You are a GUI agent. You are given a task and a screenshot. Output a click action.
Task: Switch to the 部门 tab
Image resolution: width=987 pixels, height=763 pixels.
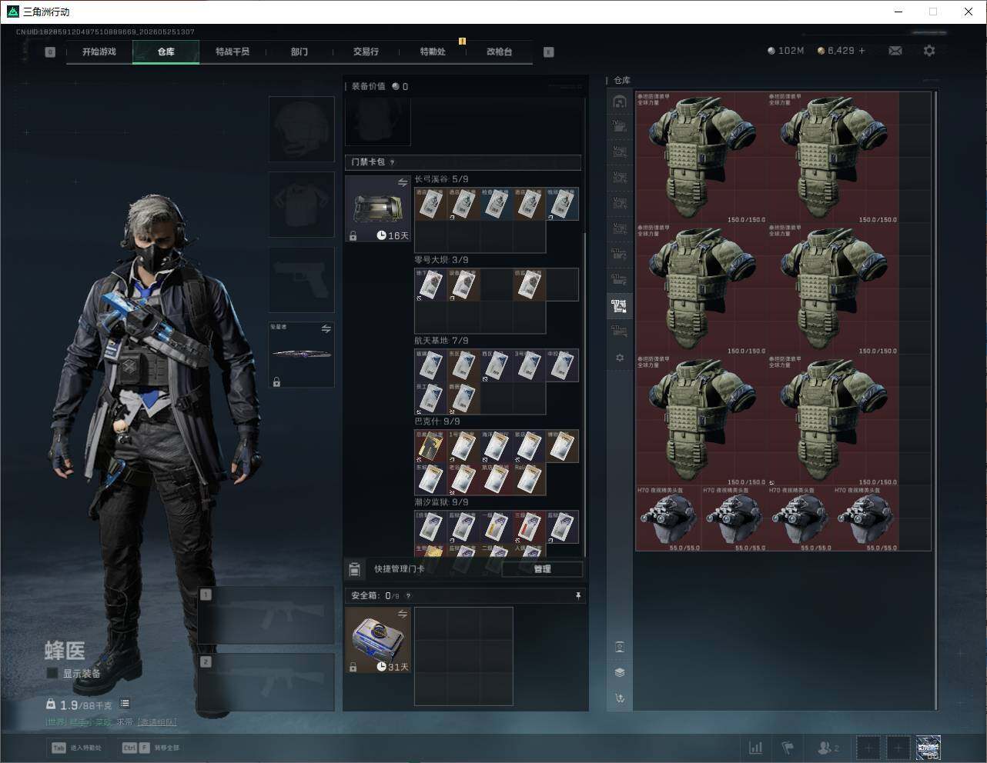pos(299,52)
